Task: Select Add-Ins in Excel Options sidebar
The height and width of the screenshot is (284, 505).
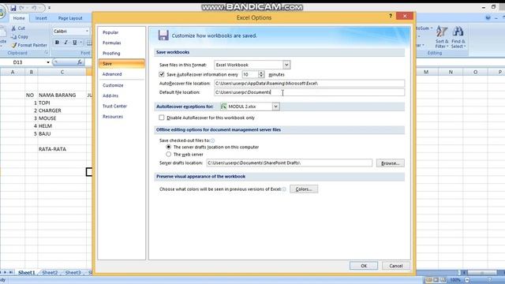Action: pos(122,95)
